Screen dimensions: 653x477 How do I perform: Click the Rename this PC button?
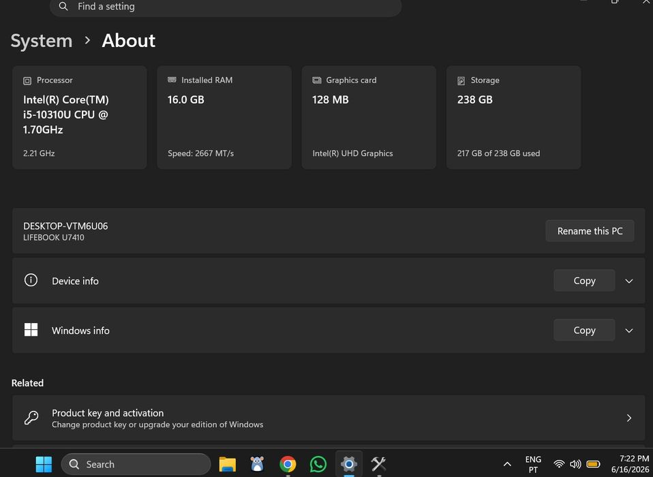pyautogui.click(x=590, y=231)
